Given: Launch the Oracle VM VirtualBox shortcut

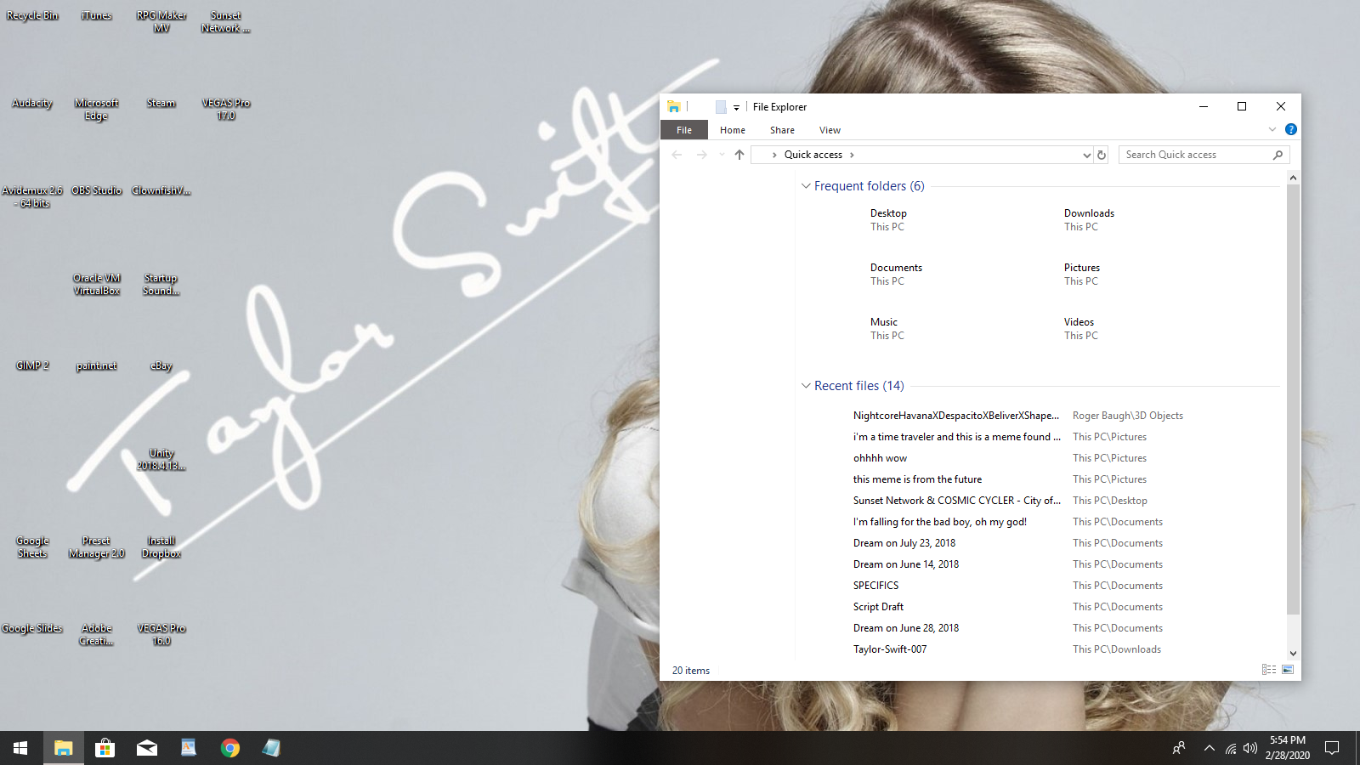Looking at the screenshot, I should click(96, 284).
